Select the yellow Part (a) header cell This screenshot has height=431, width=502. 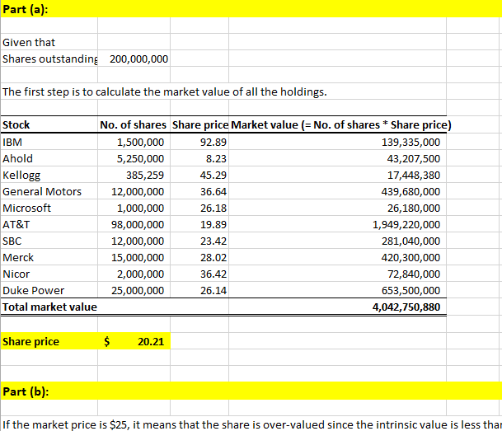pos(25,8)
